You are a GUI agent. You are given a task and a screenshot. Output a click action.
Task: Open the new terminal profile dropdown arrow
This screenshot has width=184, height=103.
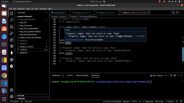point(168,76)
